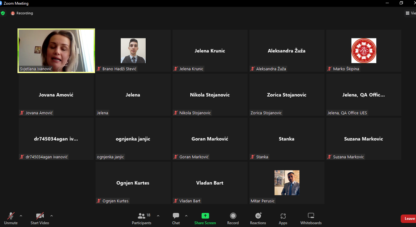Select the Jovana Amović tile name

56,95
